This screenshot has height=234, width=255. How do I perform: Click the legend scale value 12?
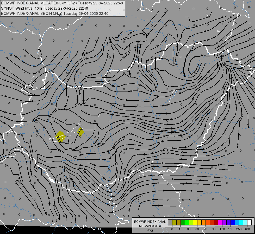[x=181, y=229]
